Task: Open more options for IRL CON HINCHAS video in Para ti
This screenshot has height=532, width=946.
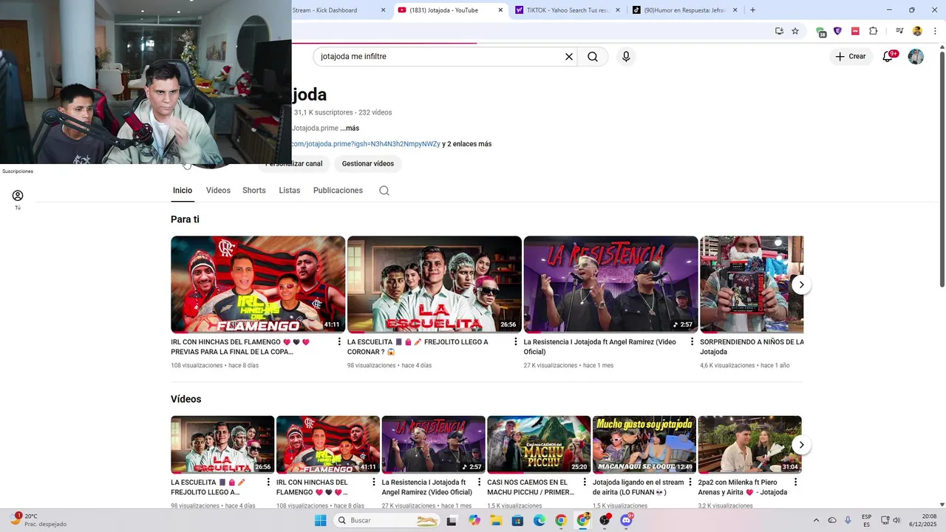Action: (x=339, y=342)
